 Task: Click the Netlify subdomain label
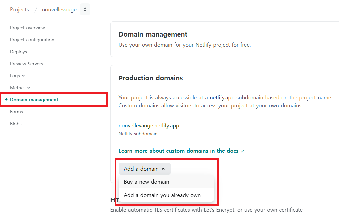tap(138, 134)
